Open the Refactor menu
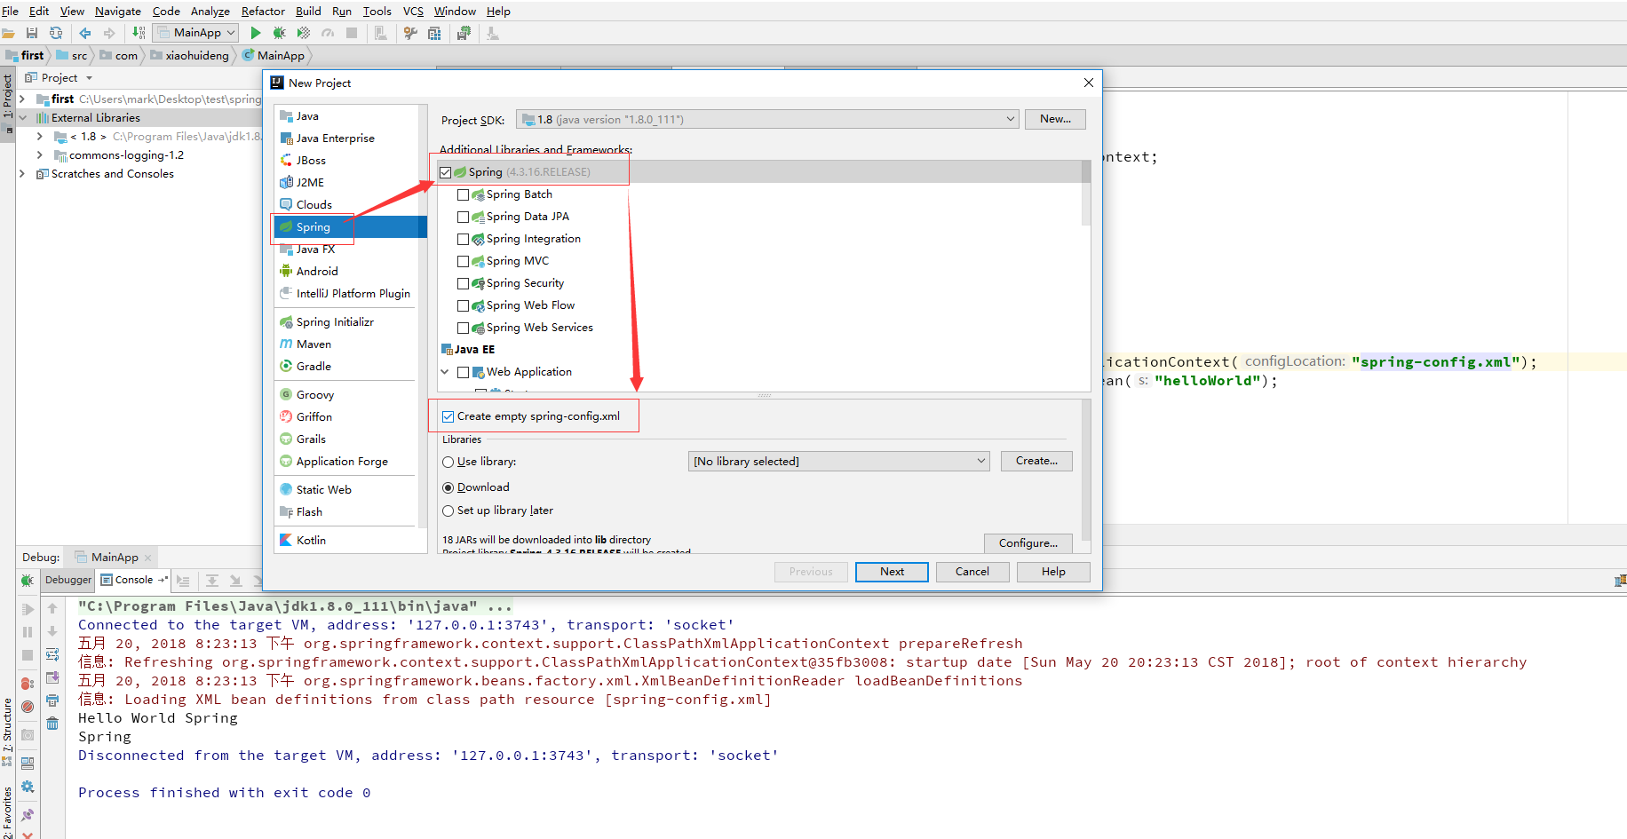The height and width of the screenshot is (839, 1627). pos(263,11)
